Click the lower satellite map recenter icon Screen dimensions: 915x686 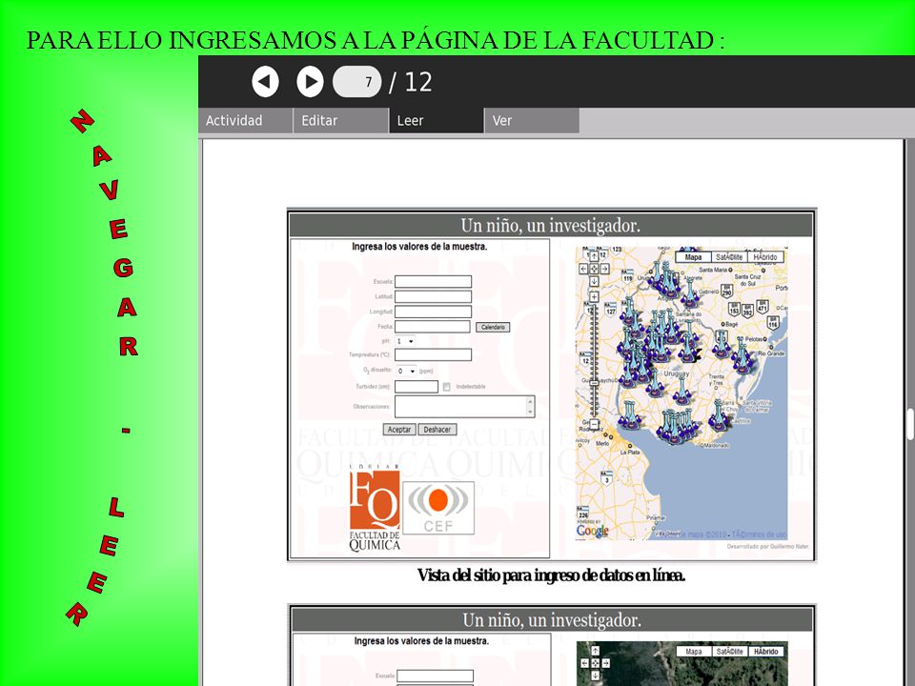(595, 663)
